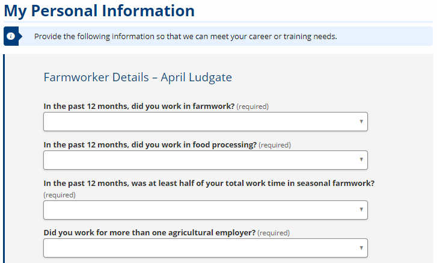
Task: Click the Farmworker Details – April Ludgate heading
Action: (x=138, y=77)
